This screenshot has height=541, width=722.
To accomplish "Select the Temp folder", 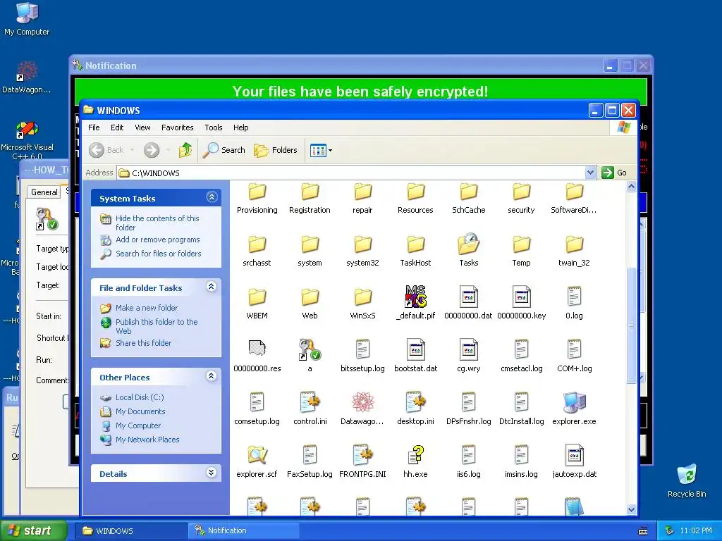I will [x=521, y=251].
